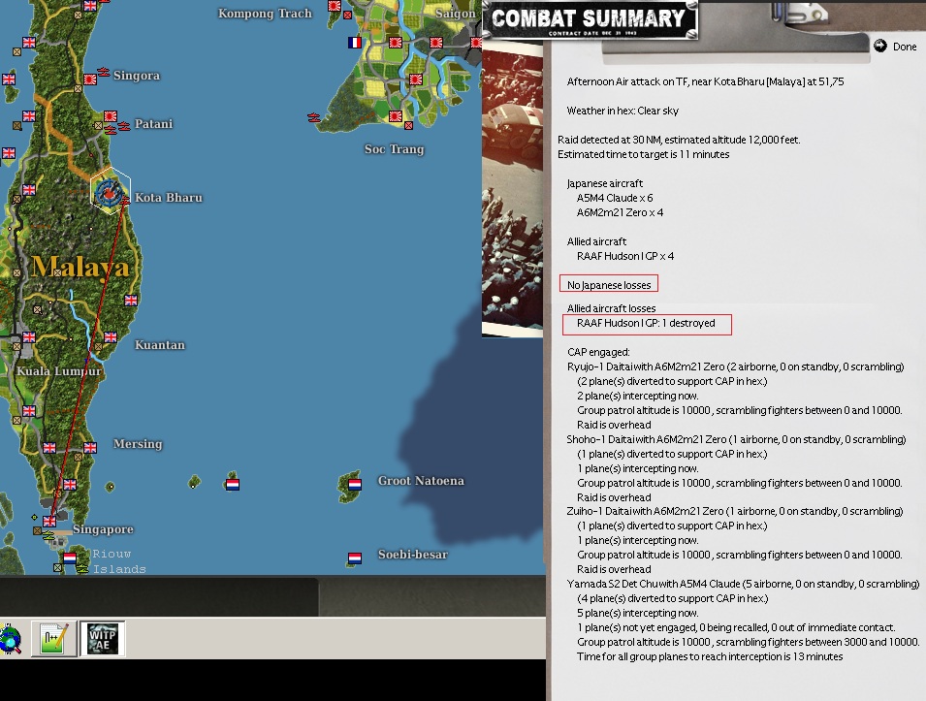Click the green unit icon left of Singapore label
The height and width of the screenshot is (701, 926).
coord(48,535)
